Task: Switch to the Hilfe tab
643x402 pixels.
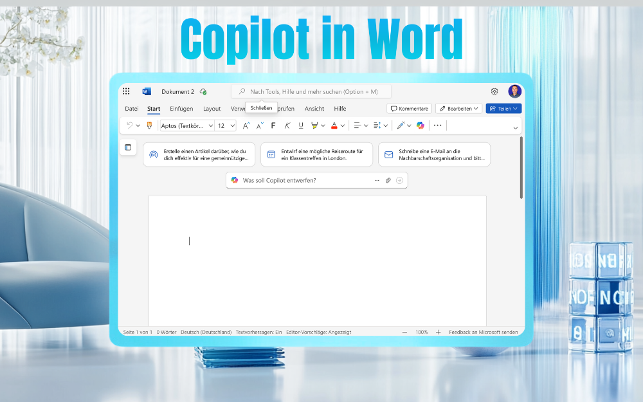Action: [340, 108]
